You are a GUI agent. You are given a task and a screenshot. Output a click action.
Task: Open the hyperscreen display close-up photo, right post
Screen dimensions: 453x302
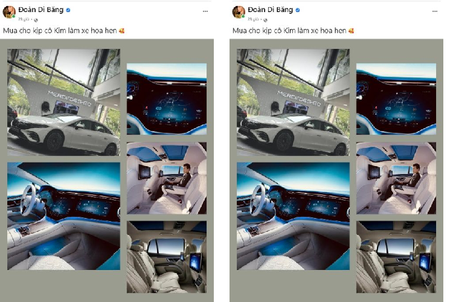[396, 99]
